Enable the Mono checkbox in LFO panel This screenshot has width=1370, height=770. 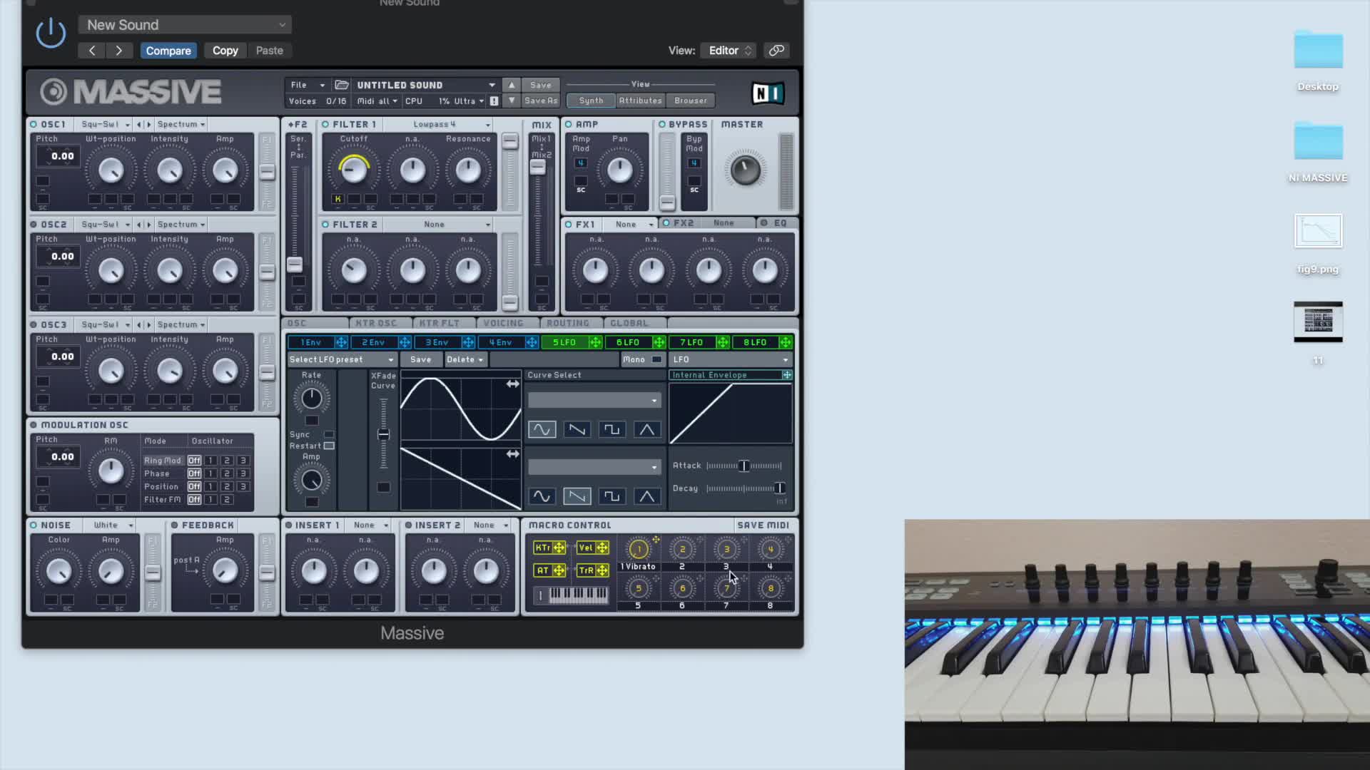pos(656,359)
